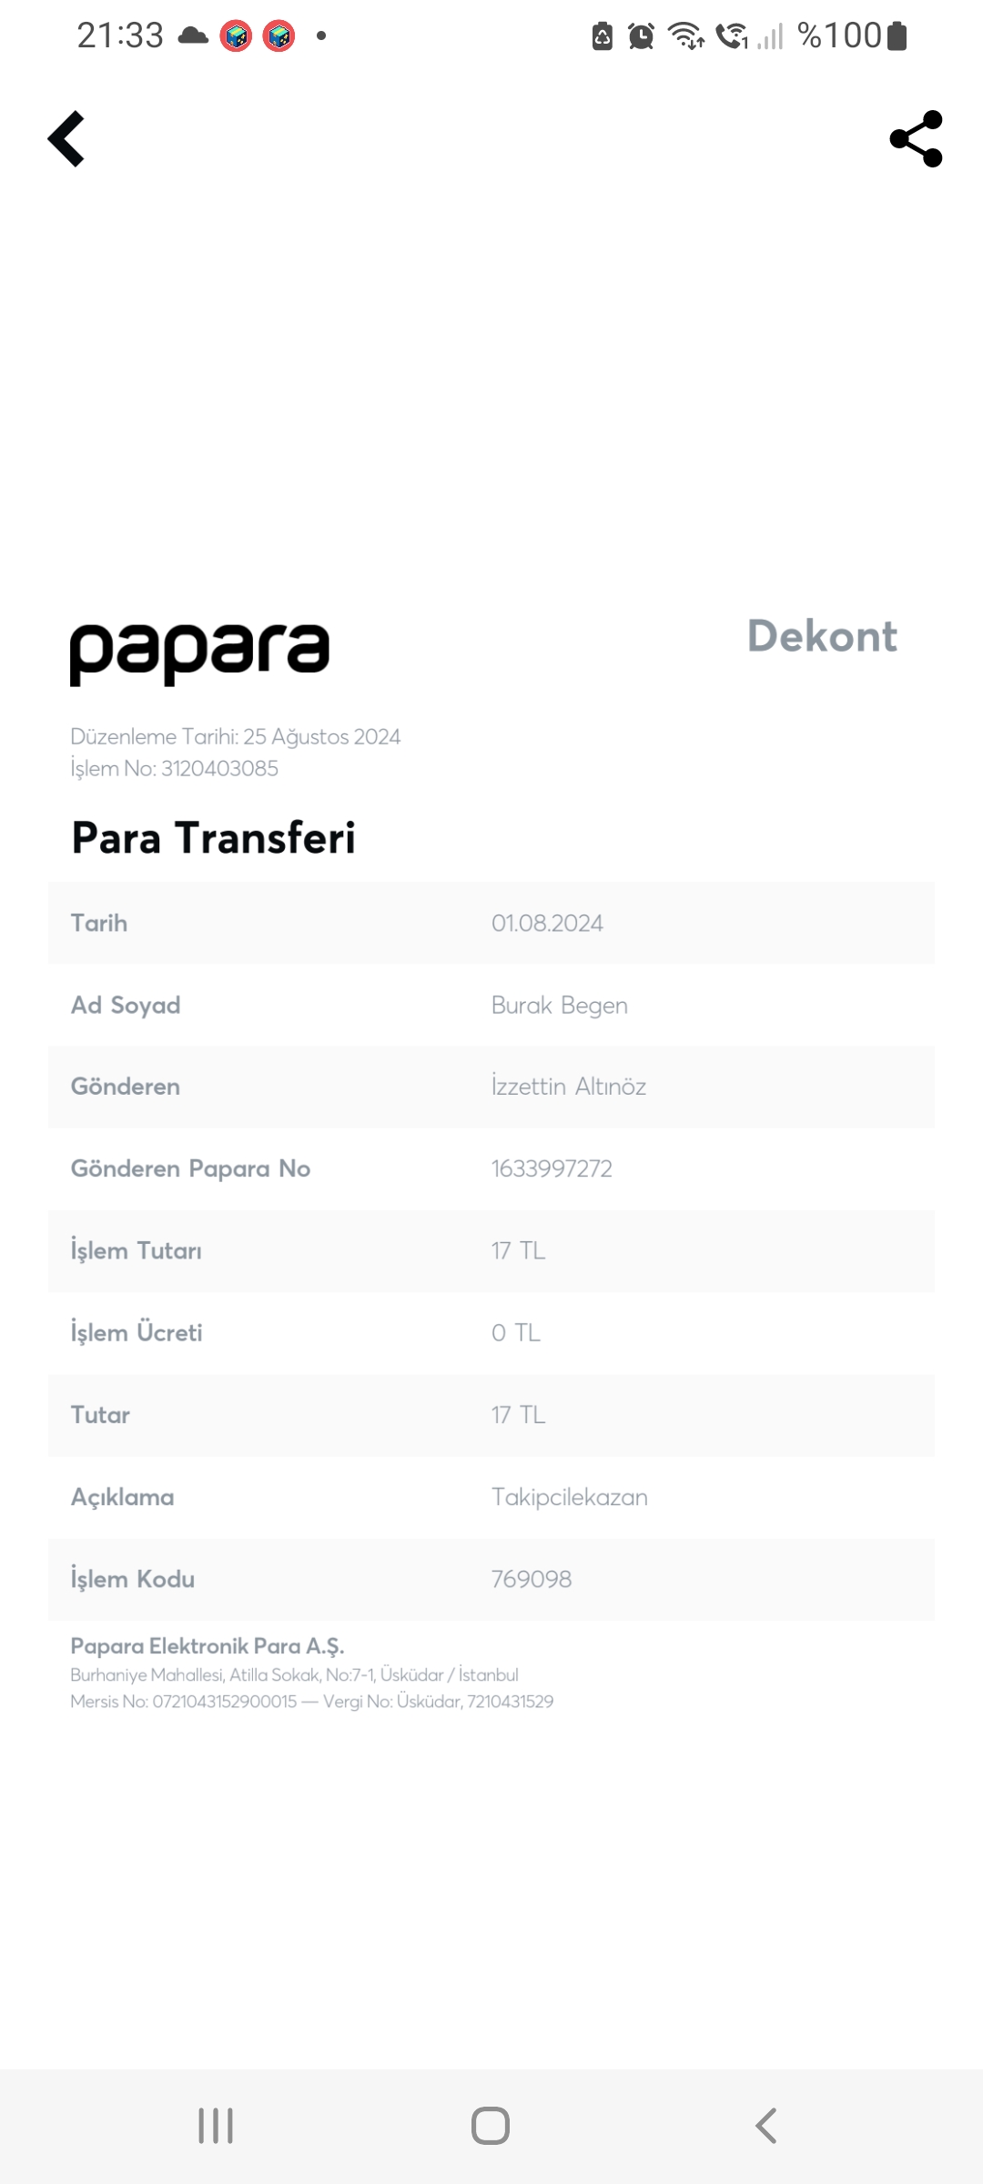Screen dimensions: 983x2184
Task: Tap the cloud icon in status bar
Action: [x=193, y=36]
